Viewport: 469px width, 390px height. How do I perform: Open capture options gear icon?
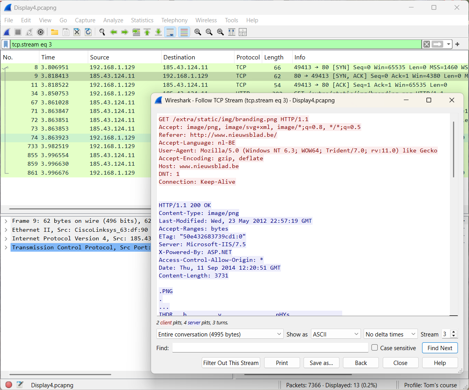[40, 32]
